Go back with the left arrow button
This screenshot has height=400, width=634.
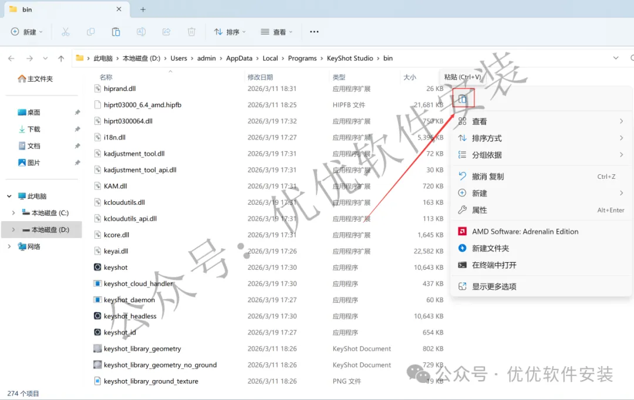[x=11, y=58]
